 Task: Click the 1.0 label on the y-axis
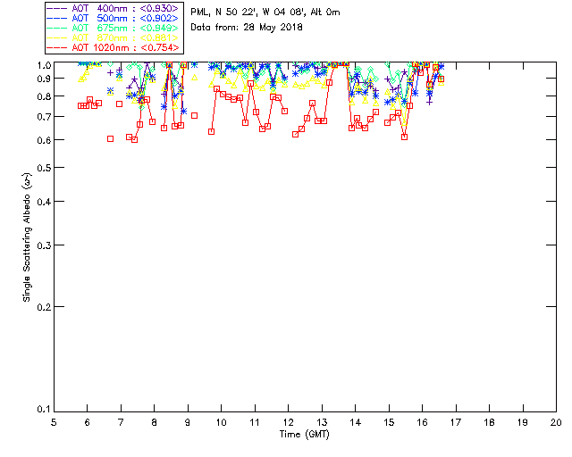[x=40, y=65]
